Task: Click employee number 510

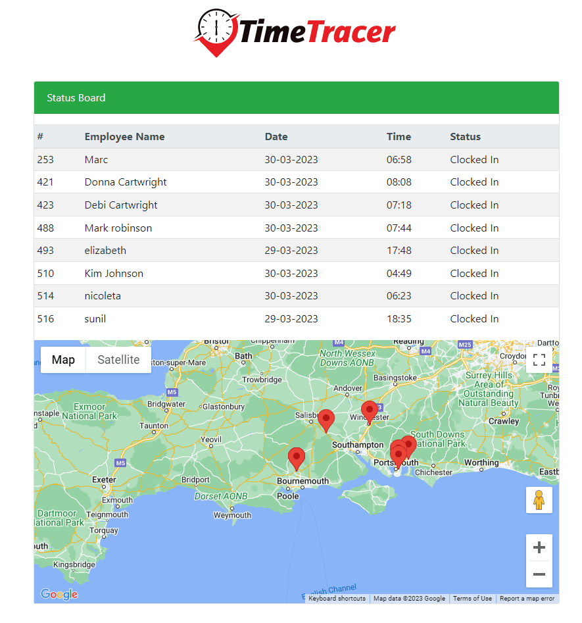Action: point(45,274)
